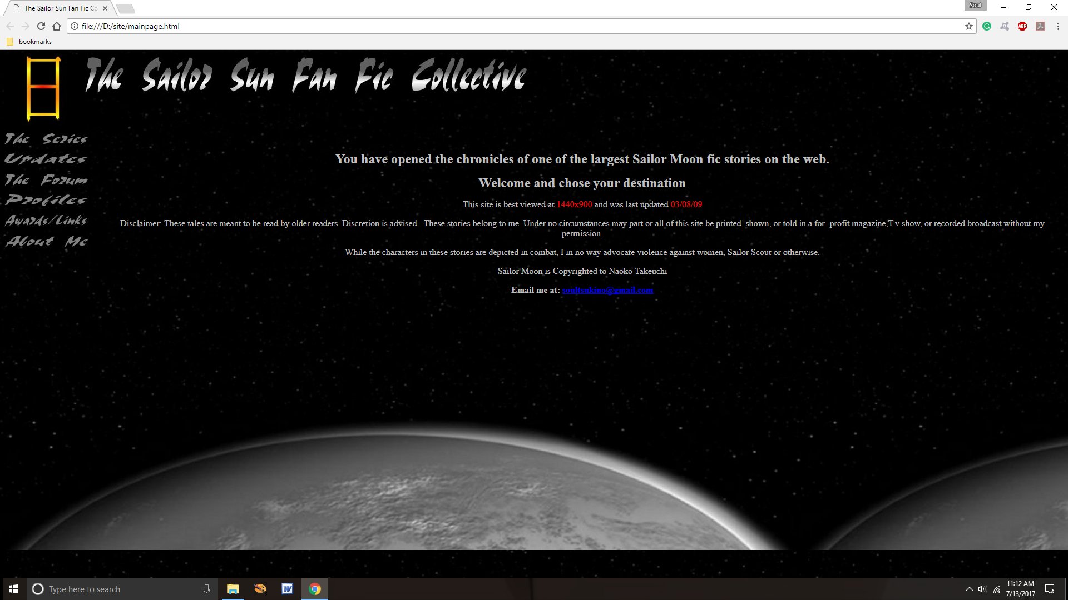
Task: Click the soultsukino@gmail.com email link
Action: tap(607, 290)
